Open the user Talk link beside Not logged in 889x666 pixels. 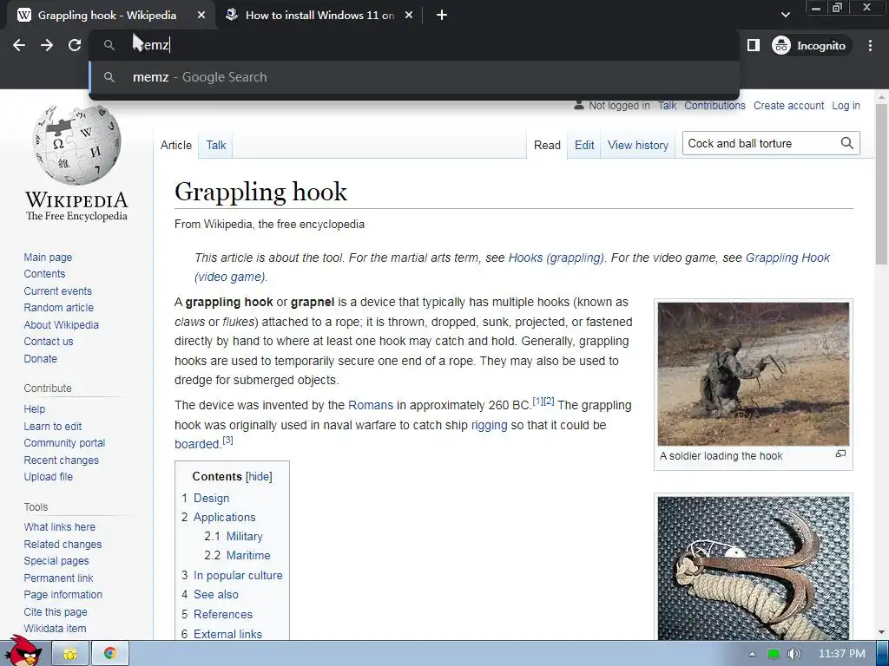667,105
